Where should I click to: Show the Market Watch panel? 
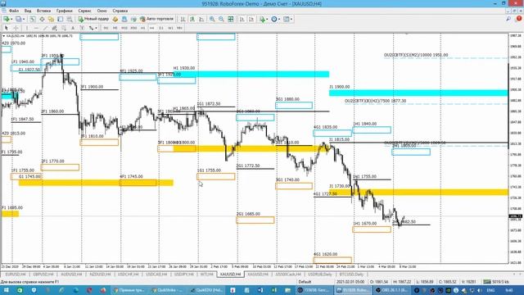(33, 19)
